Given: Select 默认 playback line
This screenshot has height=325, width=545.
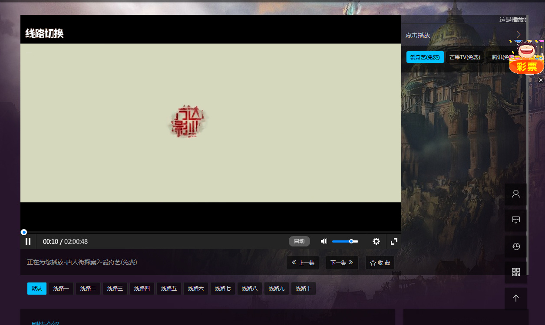Looking at the screenshot, I should [x=37, y=289].
